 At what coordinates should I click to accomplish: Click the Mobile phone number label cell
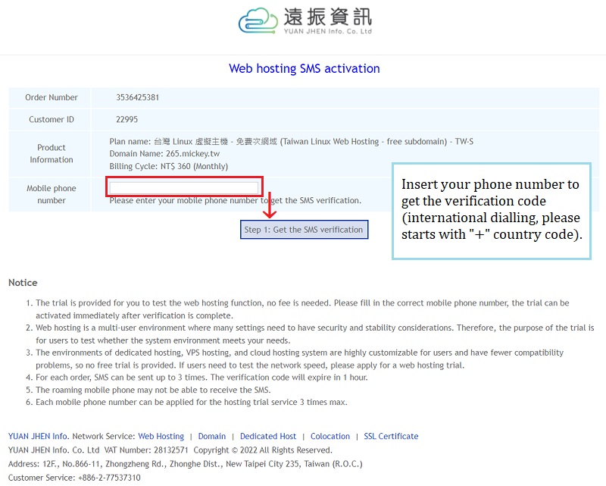[x=50, y=194]
